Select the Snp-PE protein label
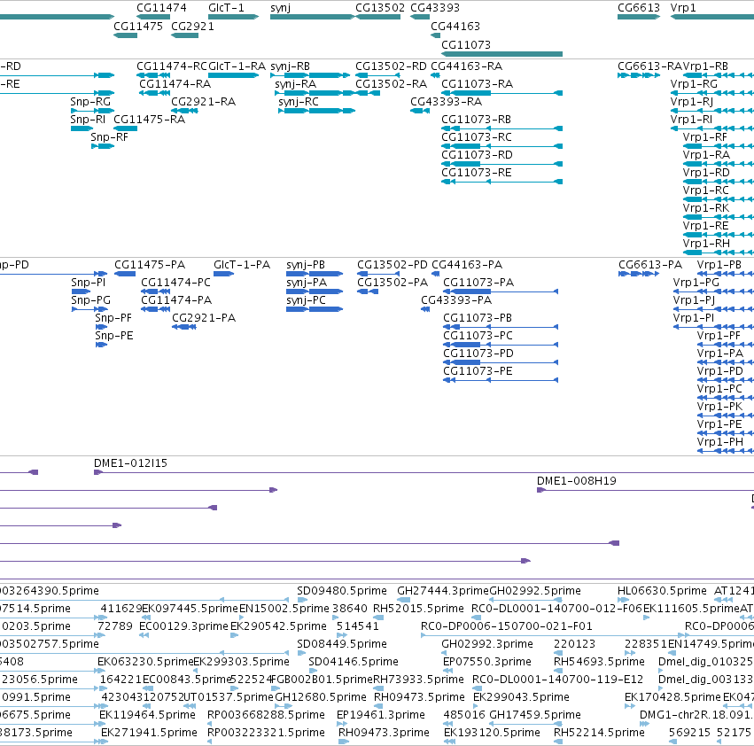This screenshot has width=754, height=746. (x=114, y=336)
